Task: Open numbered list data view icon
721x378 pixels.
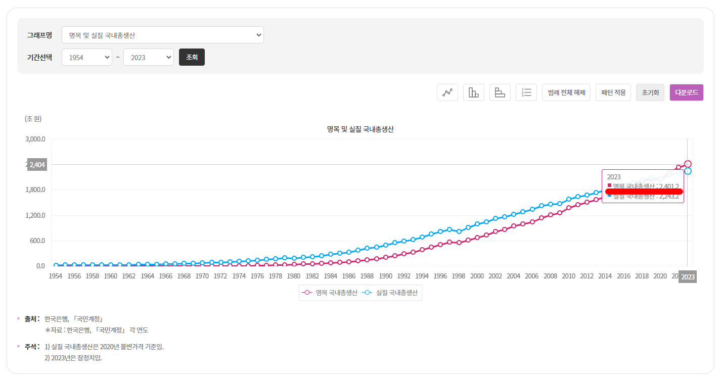Action: (526, 92)
